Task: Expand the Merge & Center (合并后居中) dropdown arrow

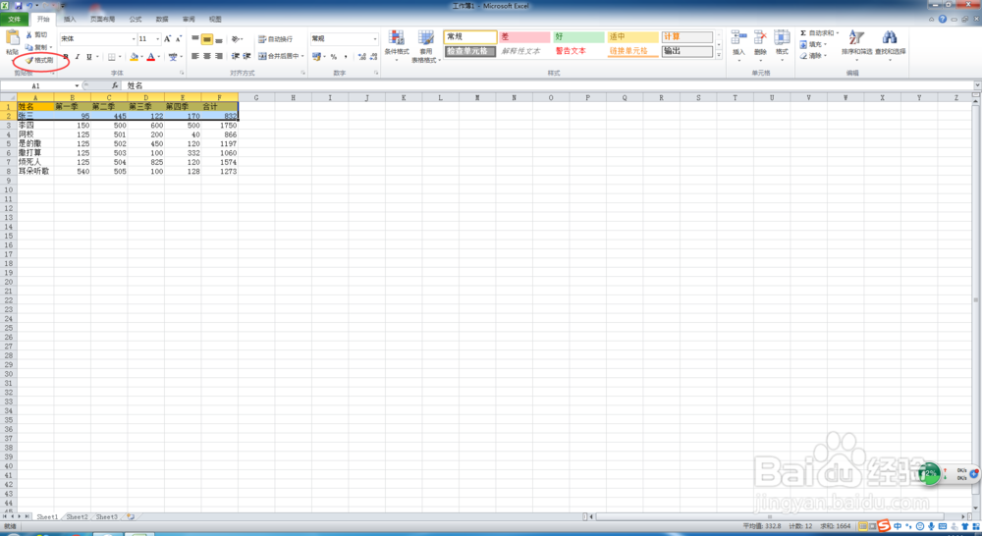Action: click(x=302, y=56)
